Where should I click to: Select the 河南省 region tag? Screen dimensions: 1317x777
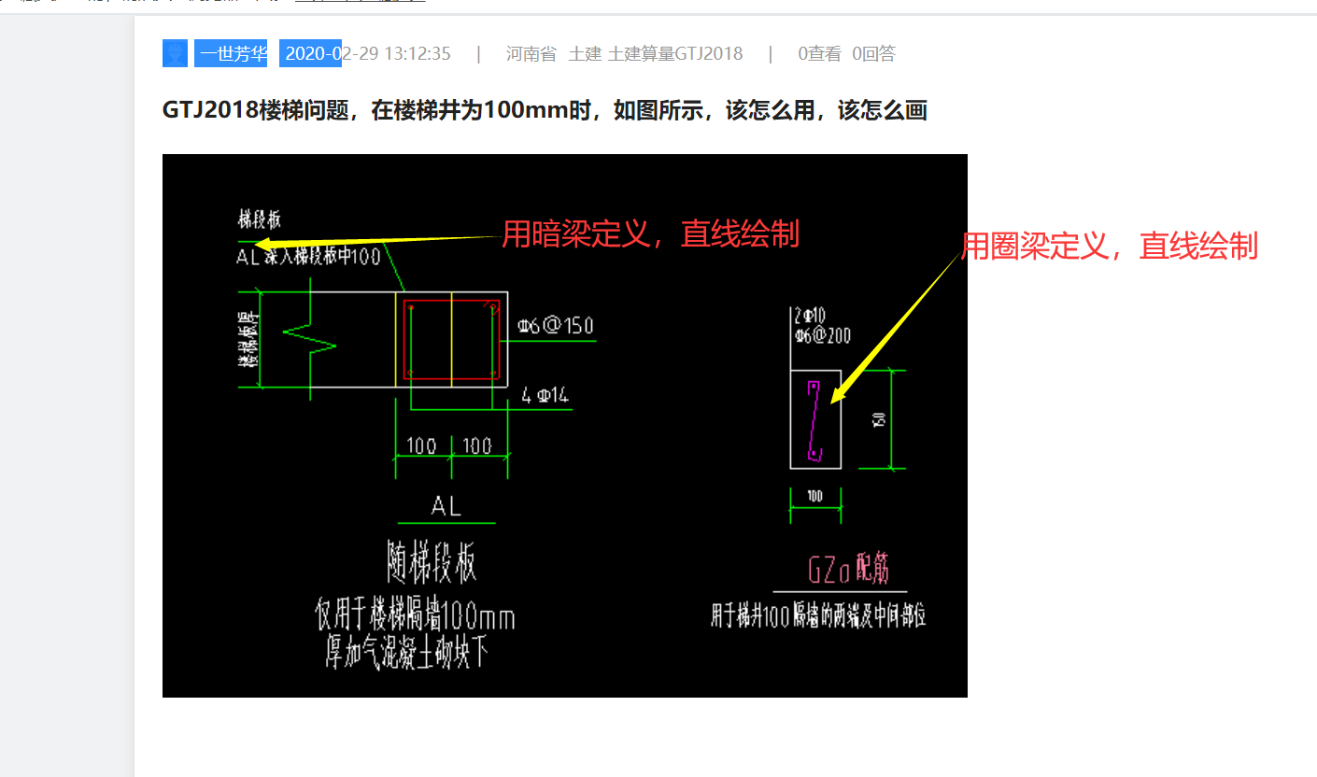click(531, 53)
